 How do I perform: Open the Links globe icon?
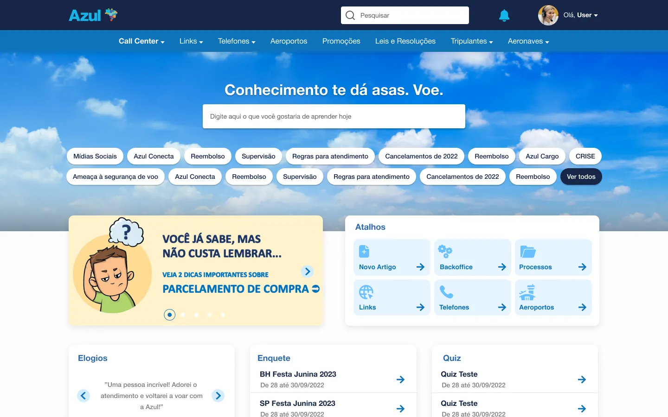[366, 292]
